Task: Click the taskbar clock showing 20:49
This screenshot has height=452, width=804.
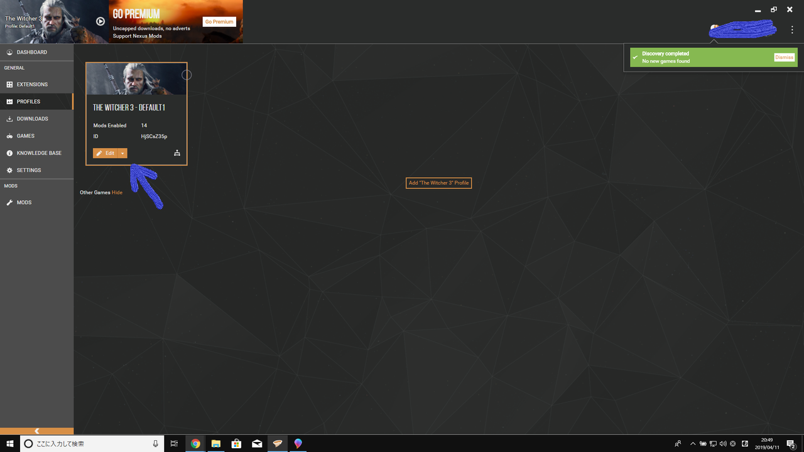Action: [766, 443]
